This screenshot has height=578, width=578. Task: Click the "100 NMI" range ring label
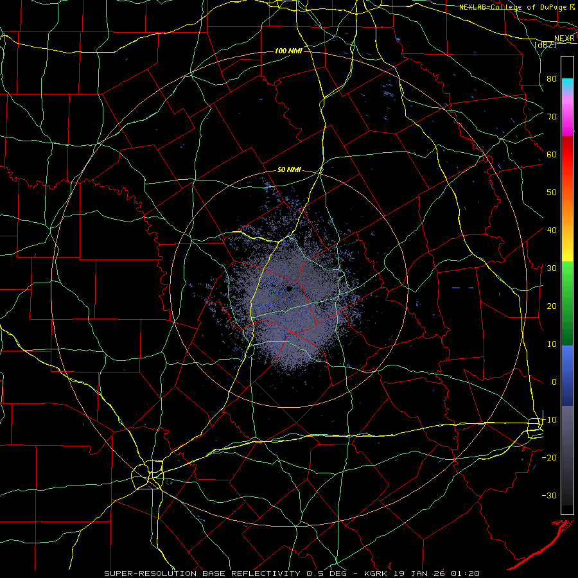point(288,51)
